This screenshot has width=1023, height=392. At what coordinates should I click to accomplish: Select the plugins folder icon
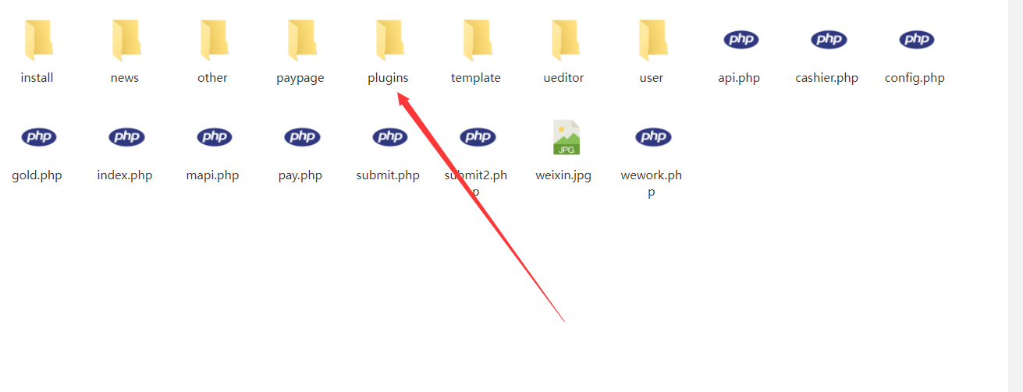[x=388, y=41]
